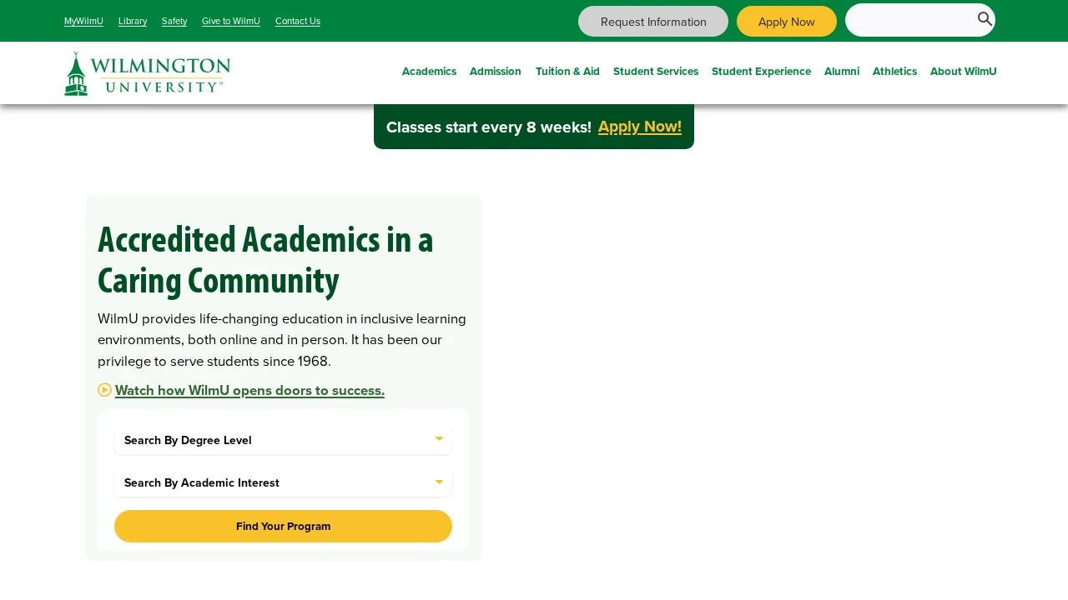The height and width of the screenshot is (600, 1068).
Task: Click the Find Your Program button
Action: 283,527
